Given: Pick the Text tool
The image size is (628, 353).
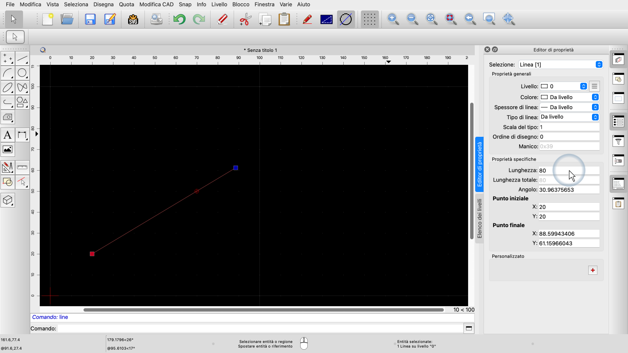Looking at the screenshot, I should pos(8,135).
